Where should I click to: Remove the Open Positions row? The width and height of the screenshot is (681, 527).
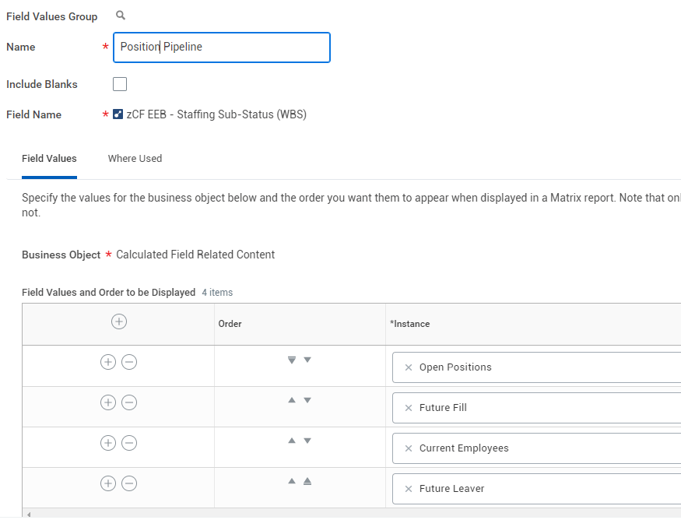coord(129,362)
